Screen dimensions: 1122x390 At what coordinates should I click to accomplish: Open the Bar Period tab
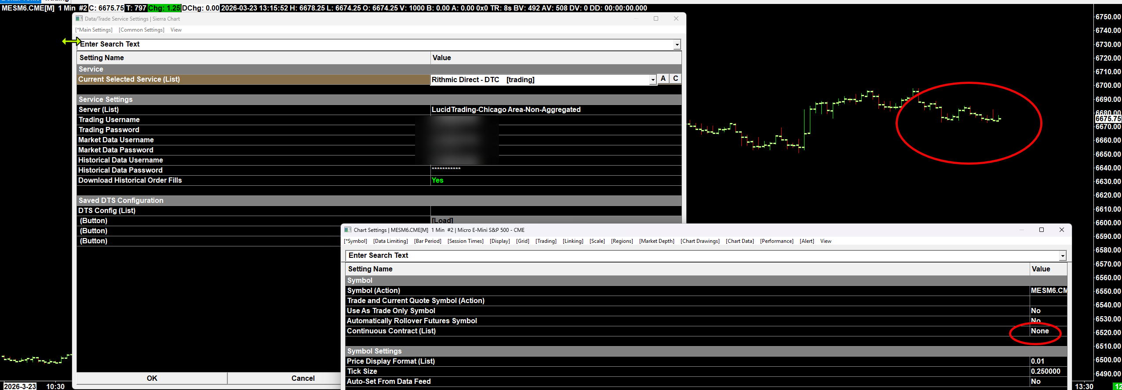point(427,241)
